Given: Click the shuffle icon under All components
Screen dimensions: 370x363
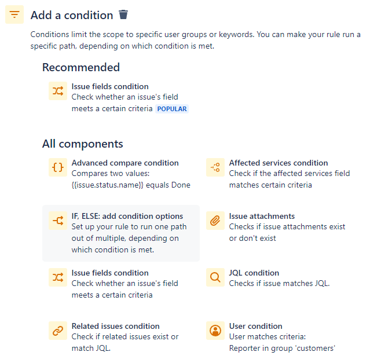Looking at the screenshot, I should 58,277.
